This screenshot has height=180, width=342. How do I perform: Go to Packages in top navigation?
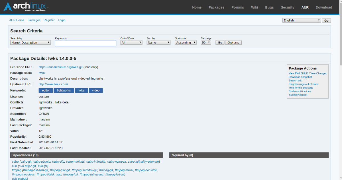[216, 7]
